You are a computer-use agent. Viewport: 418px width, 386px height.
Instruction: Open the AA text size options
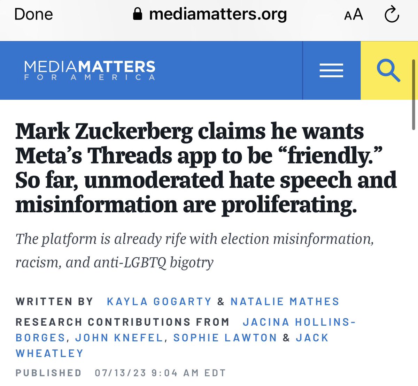point(354,15)
